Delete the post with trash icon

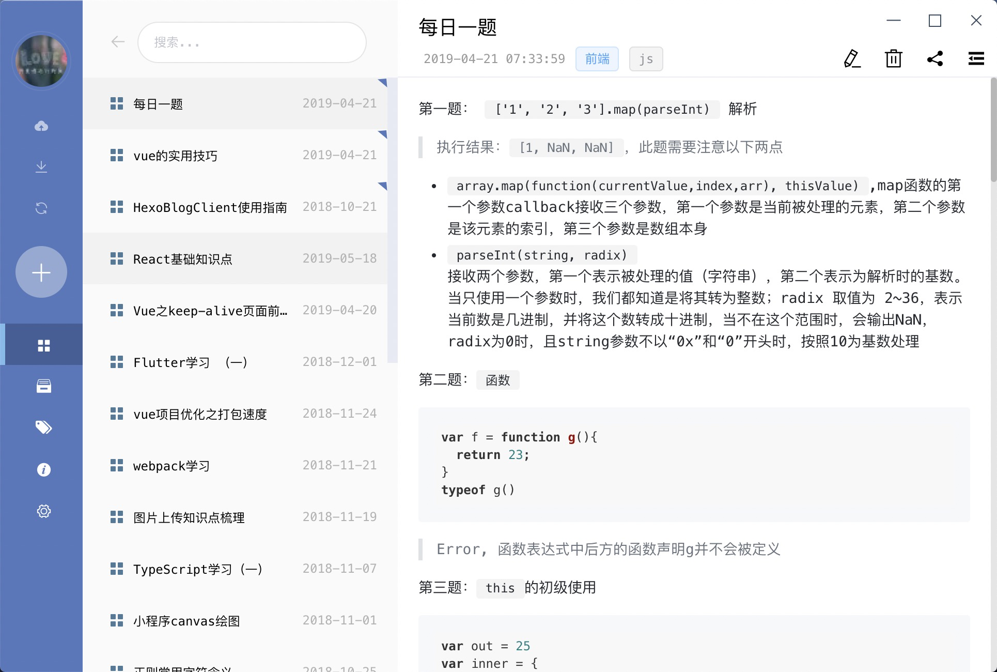pyautogui.click(x=893, y=59)
